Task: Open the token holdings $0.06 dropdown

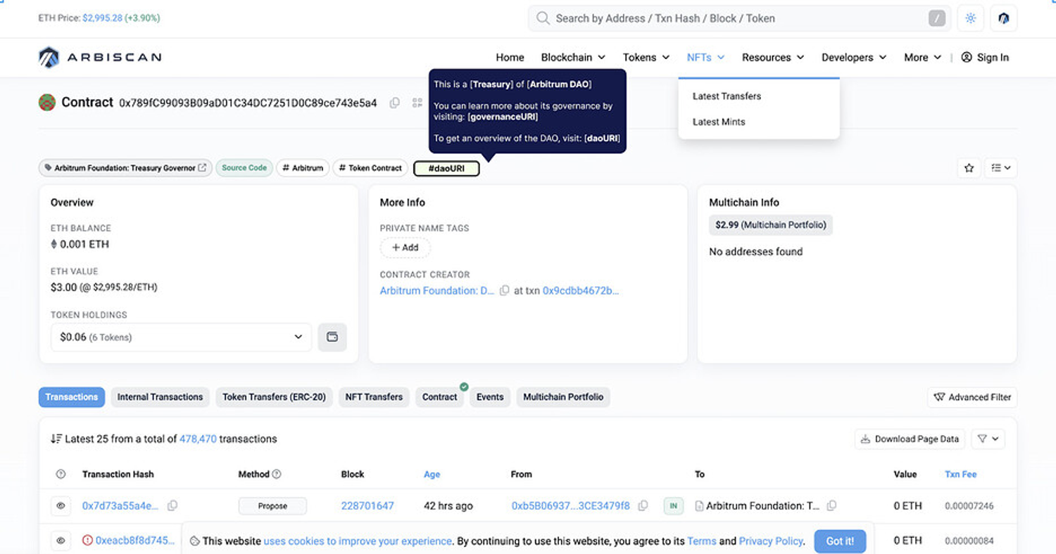Action: tap(181, 337)
